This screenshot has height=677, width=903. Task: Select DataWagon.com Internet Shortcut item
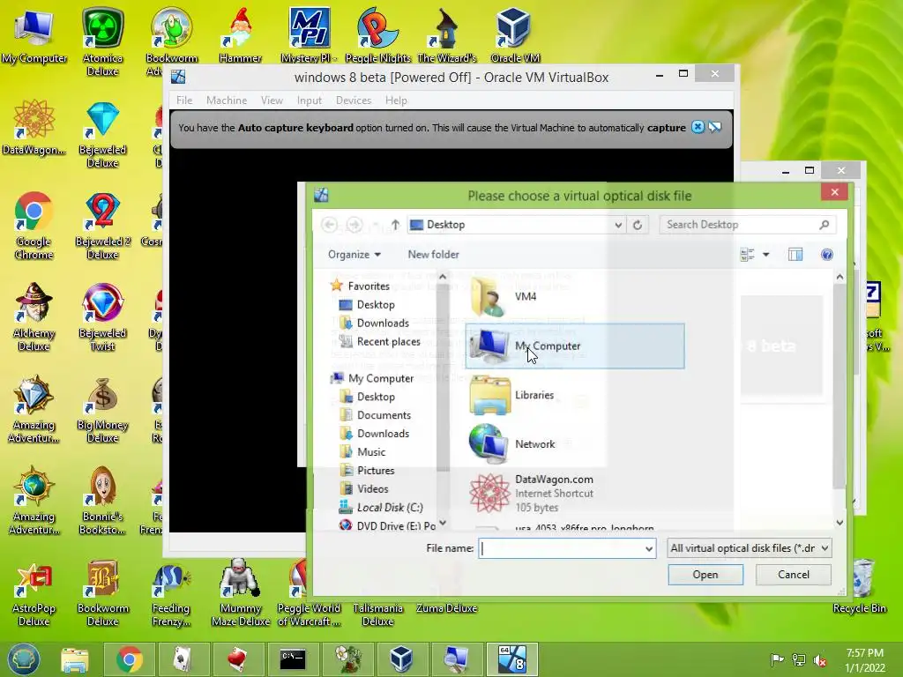[575, 494]
